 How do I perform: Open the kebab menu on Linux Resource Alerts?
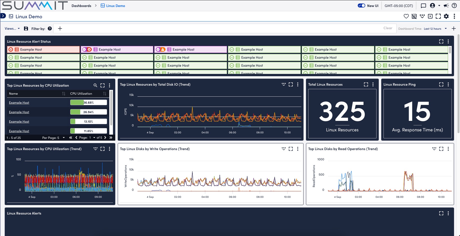448,213
